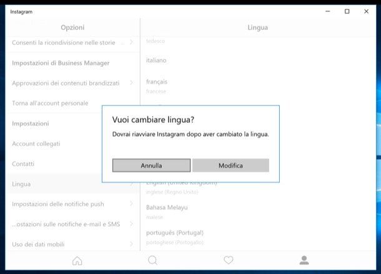
Task: Open the Profile person icon
Action: pos(304,260)
